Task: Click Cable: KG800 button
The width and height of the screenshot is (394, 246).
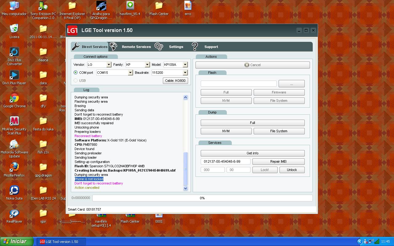Action: (x=175, y=81)
